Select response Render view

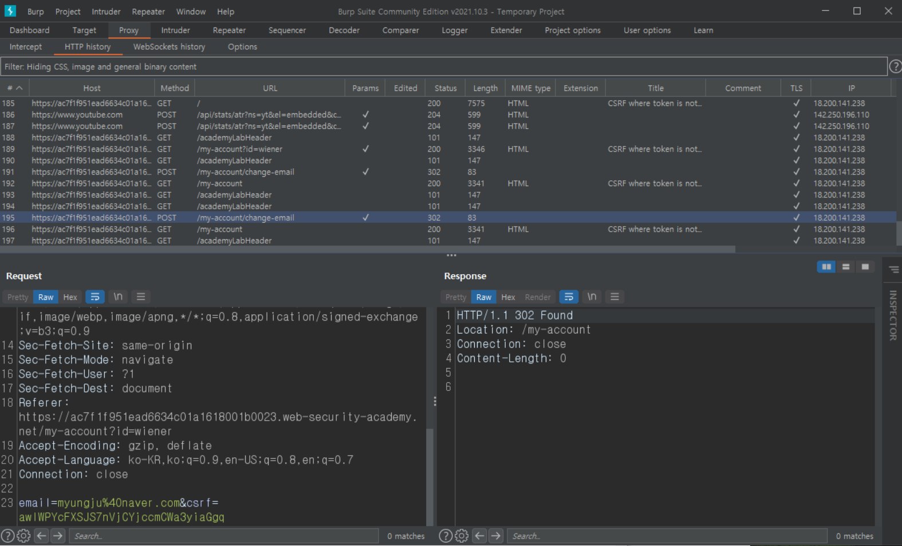click(538, 297)
